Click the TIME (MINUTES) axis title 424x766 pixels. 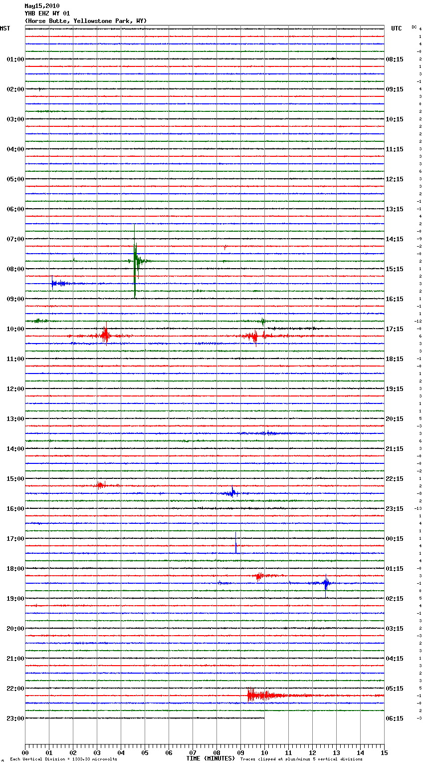(211, 759)
